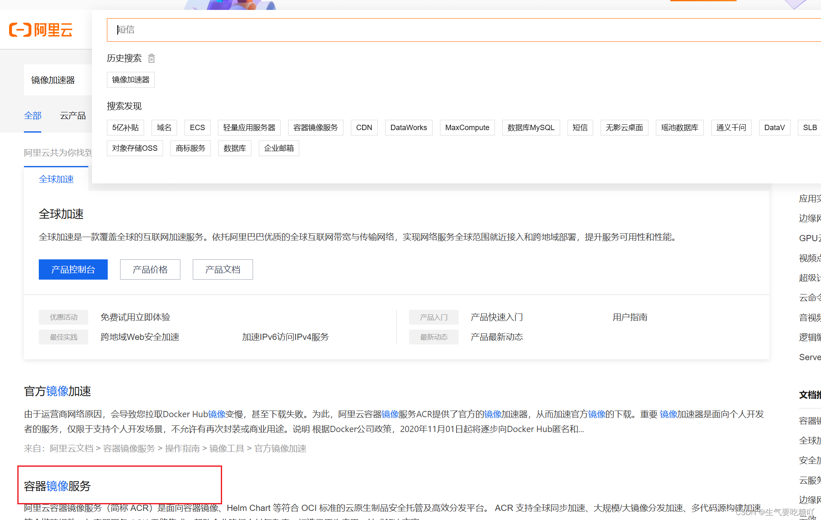The image size is (821, 520).
Task: Switch to the 全部 results tab
Action: point(33,116)
